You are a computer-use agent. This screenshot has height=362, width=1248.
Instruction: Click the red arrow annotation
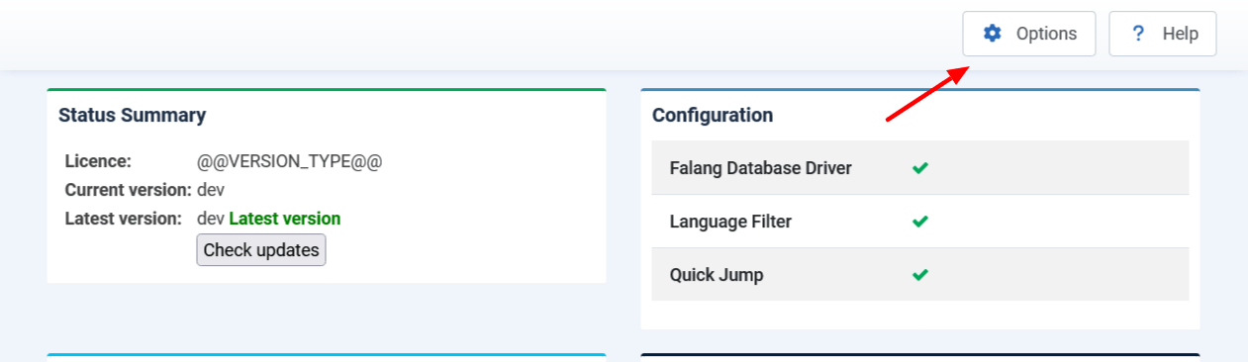926,94
